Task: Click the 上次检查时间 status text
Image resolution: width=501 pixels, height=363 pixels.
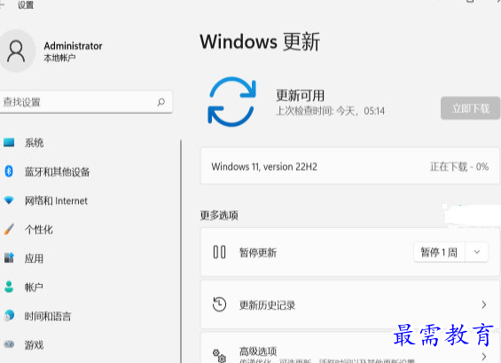Action: tap(331, 111)
